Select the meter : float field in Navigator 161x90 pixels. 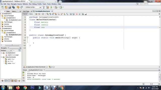tap(11, 63)
